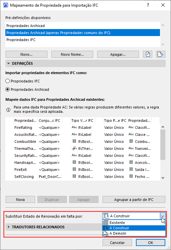Click Tipo V...r IFC column header
This screenshot has height=250, width=171.
tap(82, 120)
